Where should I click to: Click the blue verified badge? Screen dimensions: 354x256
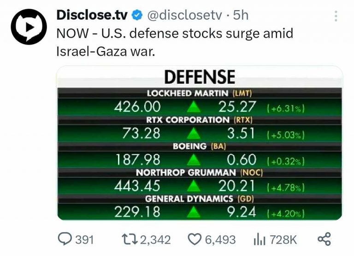tap(137, 15)
